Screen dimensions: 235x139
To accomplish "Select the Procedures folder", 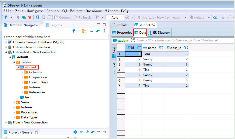I will 29,112.
